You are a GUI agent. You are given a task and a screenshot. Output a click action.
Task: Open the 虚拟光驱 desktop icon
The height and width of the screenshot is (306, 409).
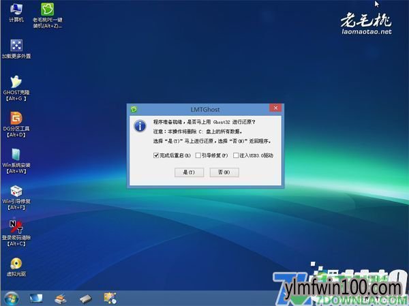coord(16,266)
